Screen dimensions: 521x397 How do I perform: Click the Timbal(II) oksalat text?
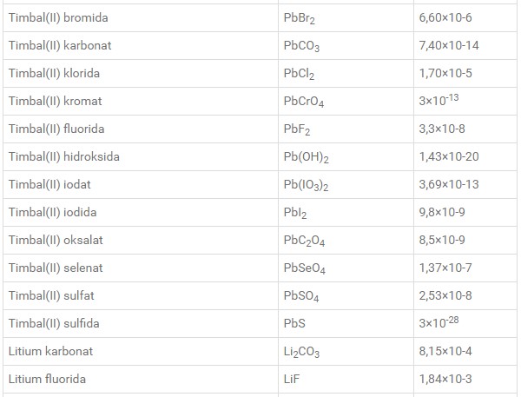56,240
